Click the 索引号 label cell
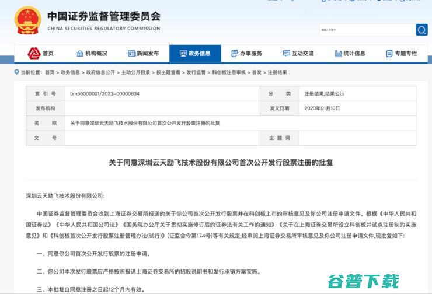 46,93
